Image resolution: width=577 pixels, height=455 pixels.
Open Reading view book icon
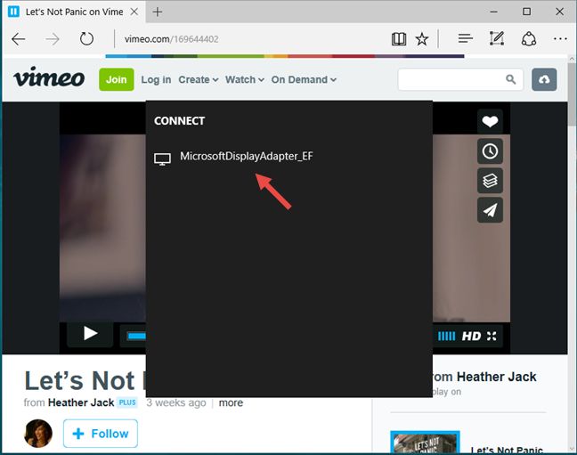coord(399,38)
